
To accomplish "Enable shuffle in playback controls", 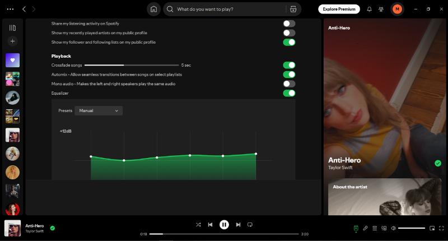I will click(198, 225).
